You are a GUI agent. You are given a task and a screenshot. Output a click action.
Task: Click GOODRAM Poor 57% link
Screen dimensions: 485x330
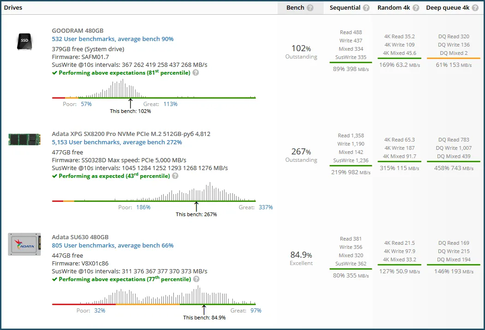tap(86, 104)
